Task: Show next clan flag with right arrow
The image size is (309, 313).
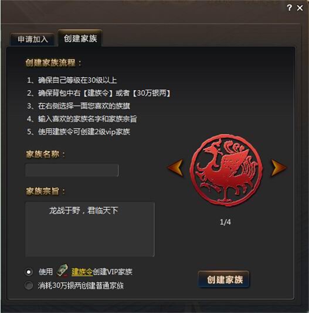Action: pos(278,167)
